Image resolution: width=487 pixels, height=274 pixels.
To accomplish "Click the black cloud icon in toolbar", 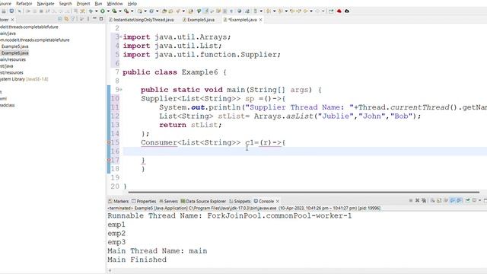I will pyautogui.click(x=347, y=11).
